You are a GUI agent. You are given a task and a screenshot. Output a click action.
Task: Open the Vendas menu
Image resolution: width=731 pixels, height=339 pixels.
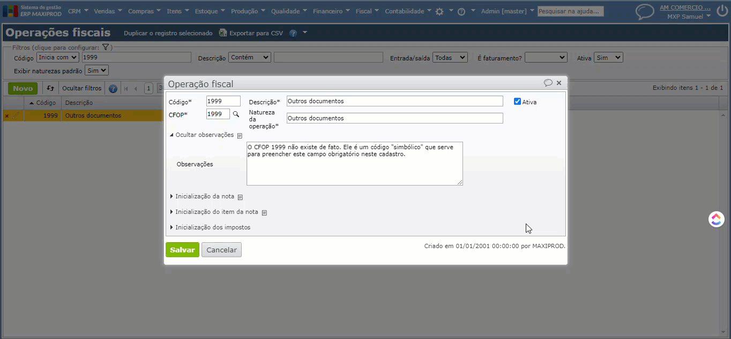coord(108,11)
